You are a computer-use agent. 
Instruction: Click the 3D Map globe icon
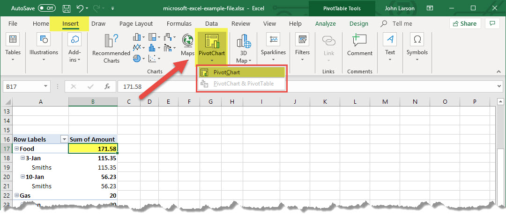coord(244,41)
